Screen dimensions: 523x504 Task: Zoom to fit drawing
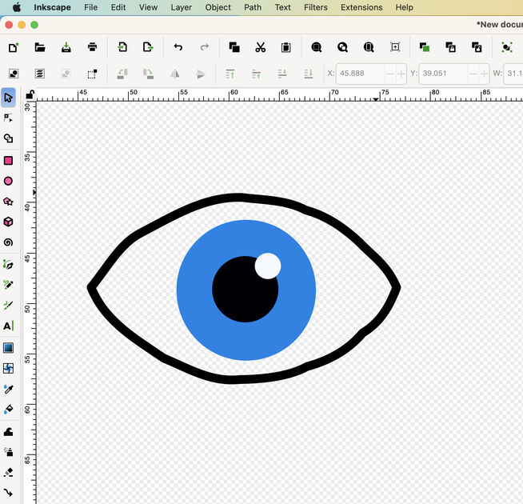pos(342,47)
